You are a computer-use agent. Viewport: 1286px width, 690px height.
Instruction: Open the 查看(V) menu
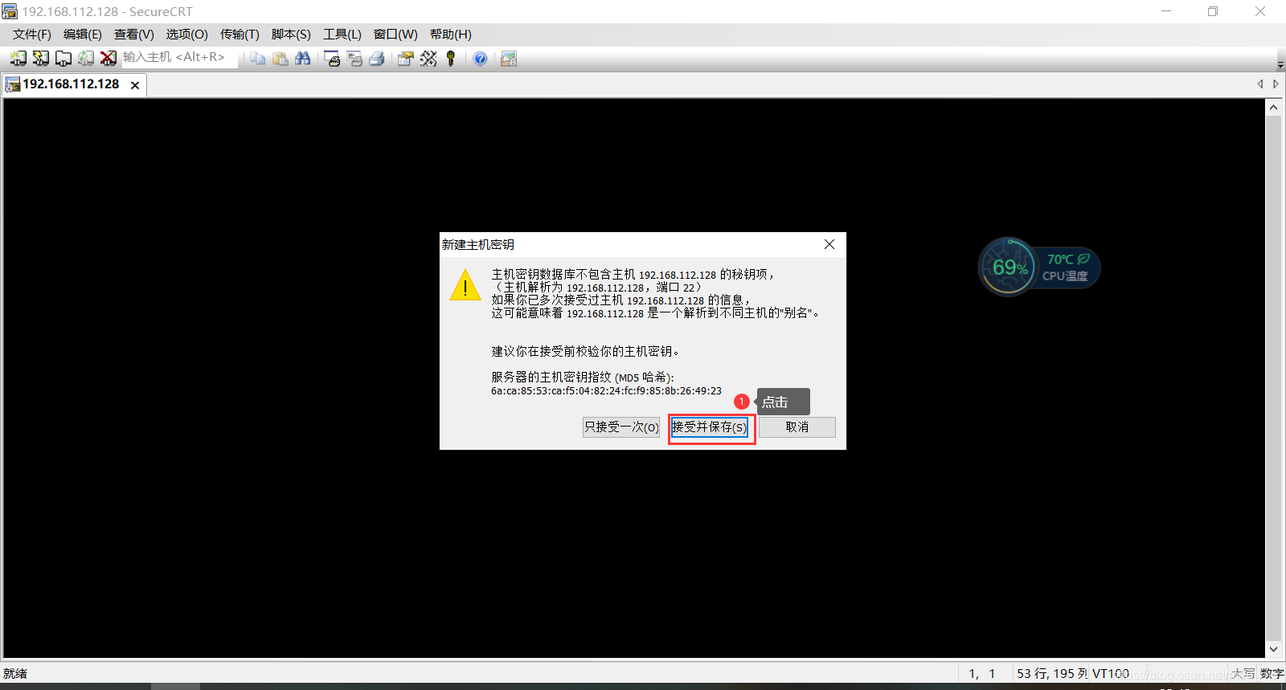(x=133, y=35)
